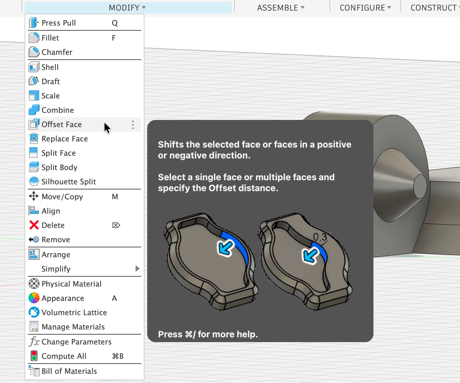Click the Scale menu label
This screenshot has width=460, height=383.
coord(50,96)
